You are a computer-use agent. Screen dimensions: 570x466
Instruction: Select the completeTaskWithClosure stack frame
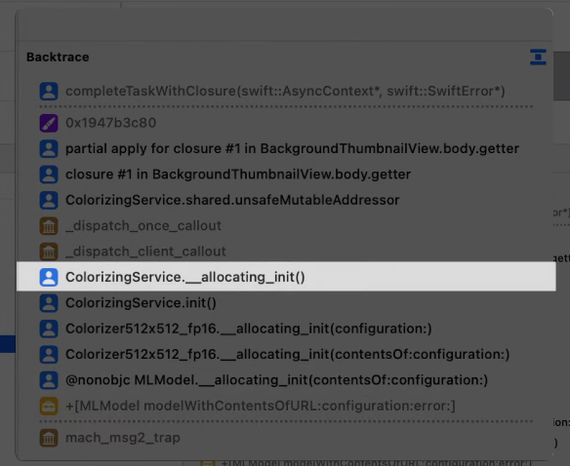tap(285, 91)
